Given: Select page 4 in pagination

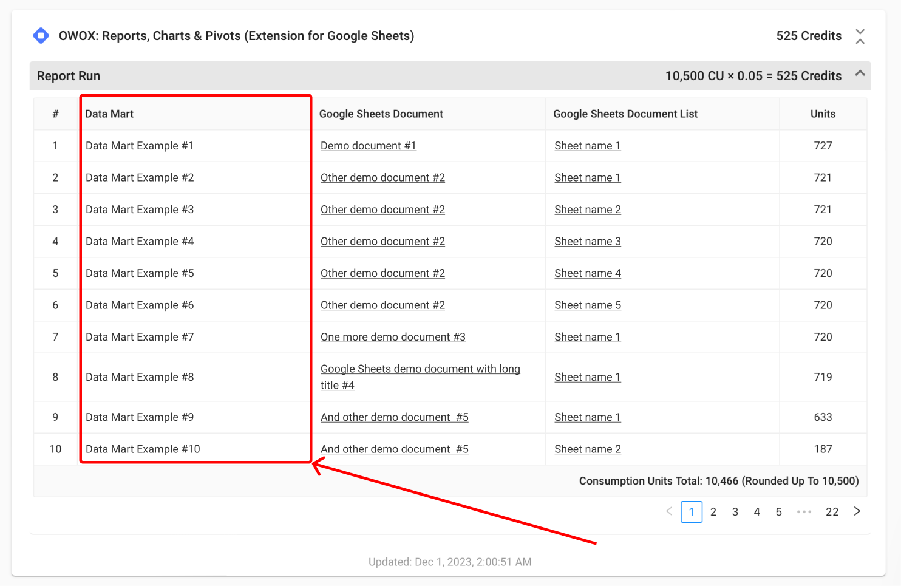Looking at the screenshot, I should pyautogui.click(x=757, y=512).
